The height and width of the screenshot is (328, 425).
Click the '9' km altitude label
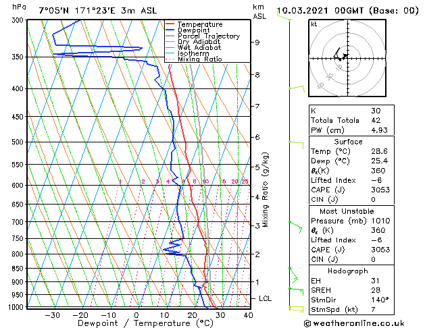pyautogui.click(x=257, y=43)
